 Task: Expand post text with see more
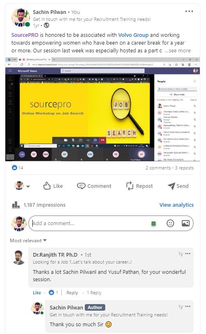(x=178, y=51)
